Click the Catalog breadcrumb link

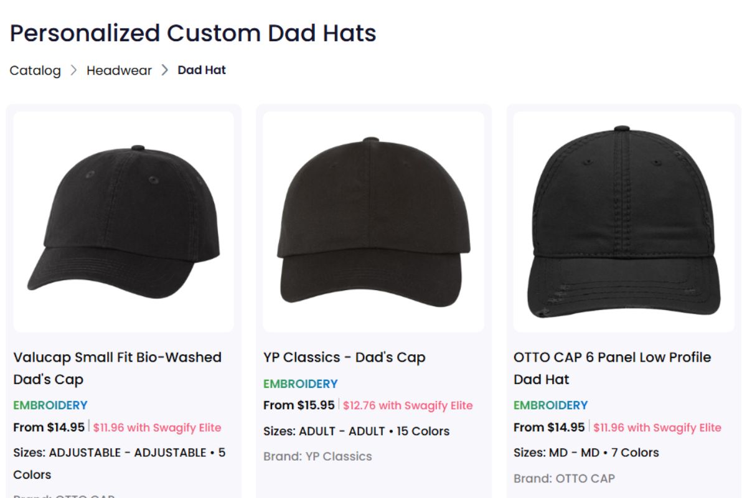pyautogui.click(x=35, y=70)
